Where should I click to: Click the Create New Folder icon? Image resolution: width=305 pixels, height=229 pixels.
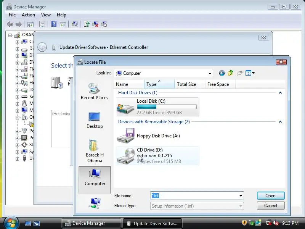(239, 73)
